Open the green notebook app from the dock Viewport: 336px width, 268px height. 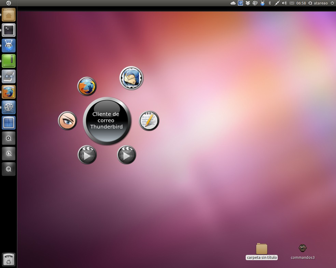[9, 61]
